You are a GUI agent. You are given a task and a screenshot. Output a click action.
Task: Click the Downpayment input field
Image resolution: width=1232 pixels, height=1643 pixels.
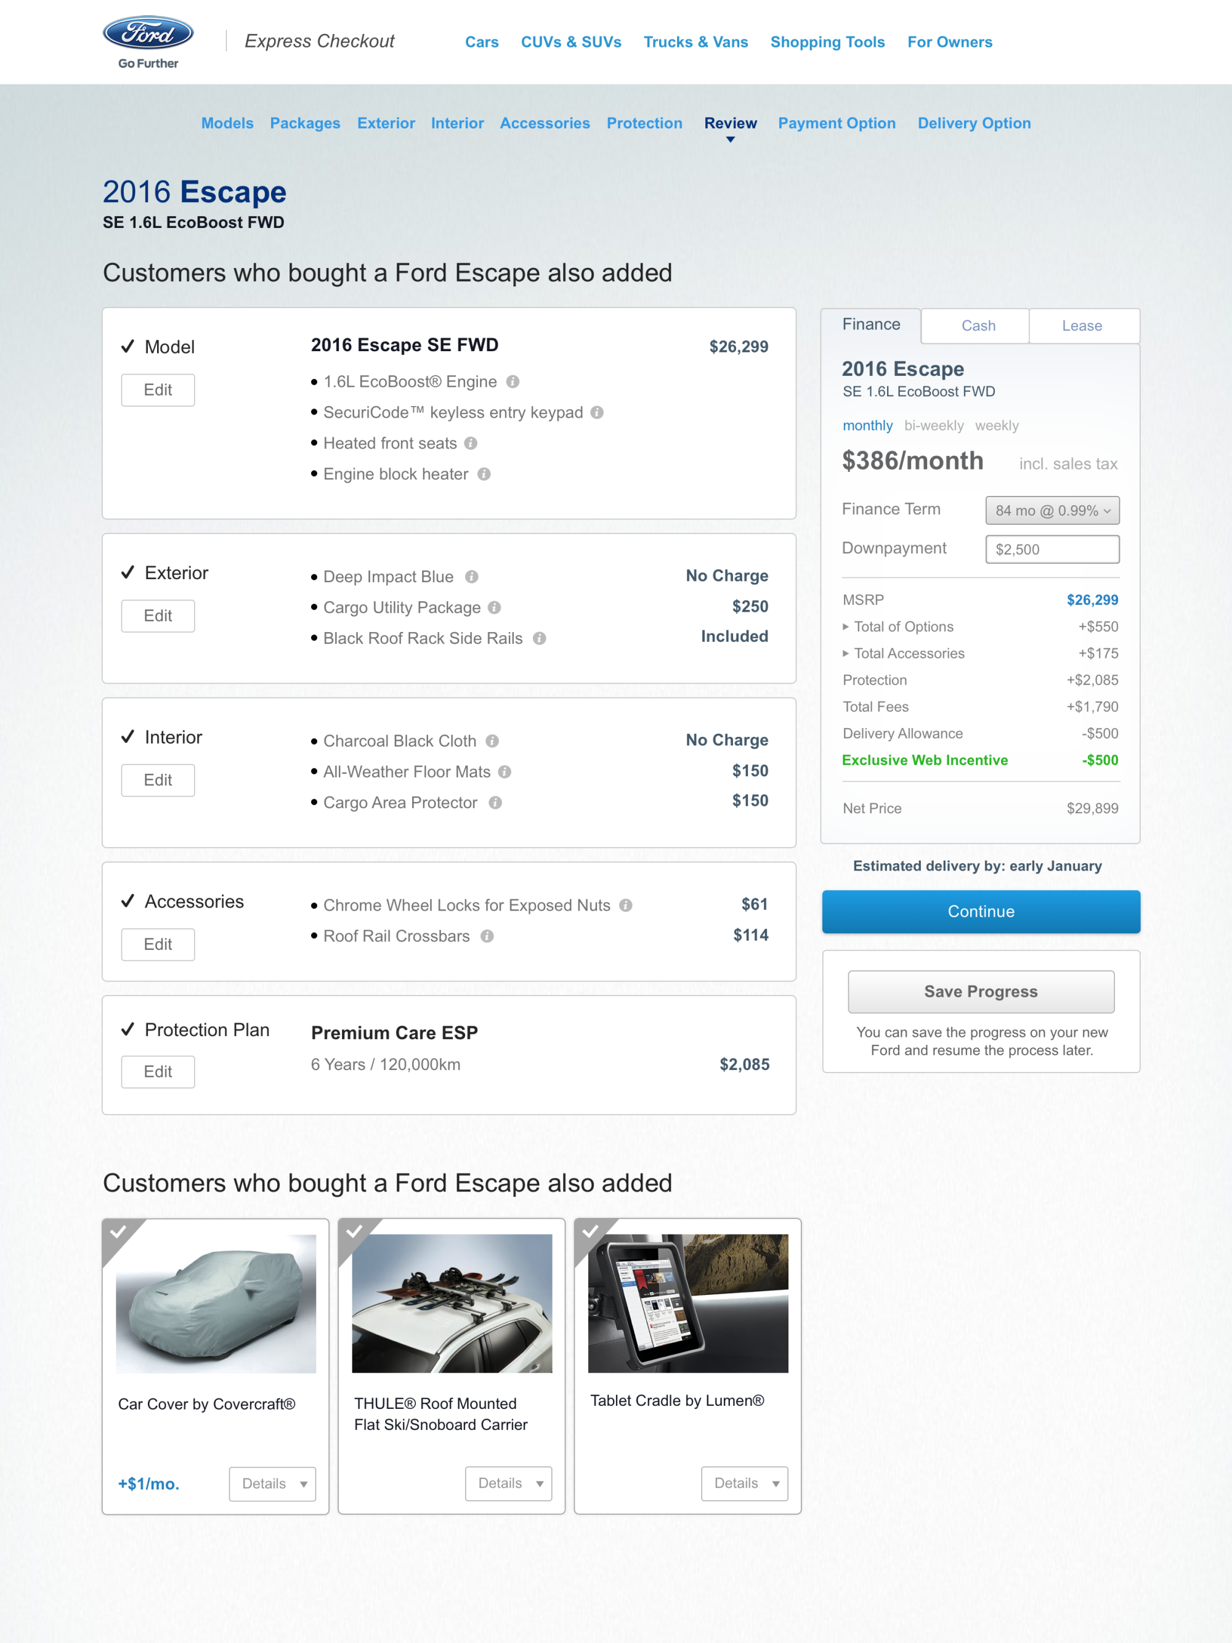1052,550
